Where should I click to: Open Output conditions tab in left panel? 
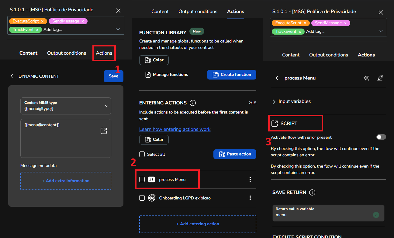(x=67, y=53)
